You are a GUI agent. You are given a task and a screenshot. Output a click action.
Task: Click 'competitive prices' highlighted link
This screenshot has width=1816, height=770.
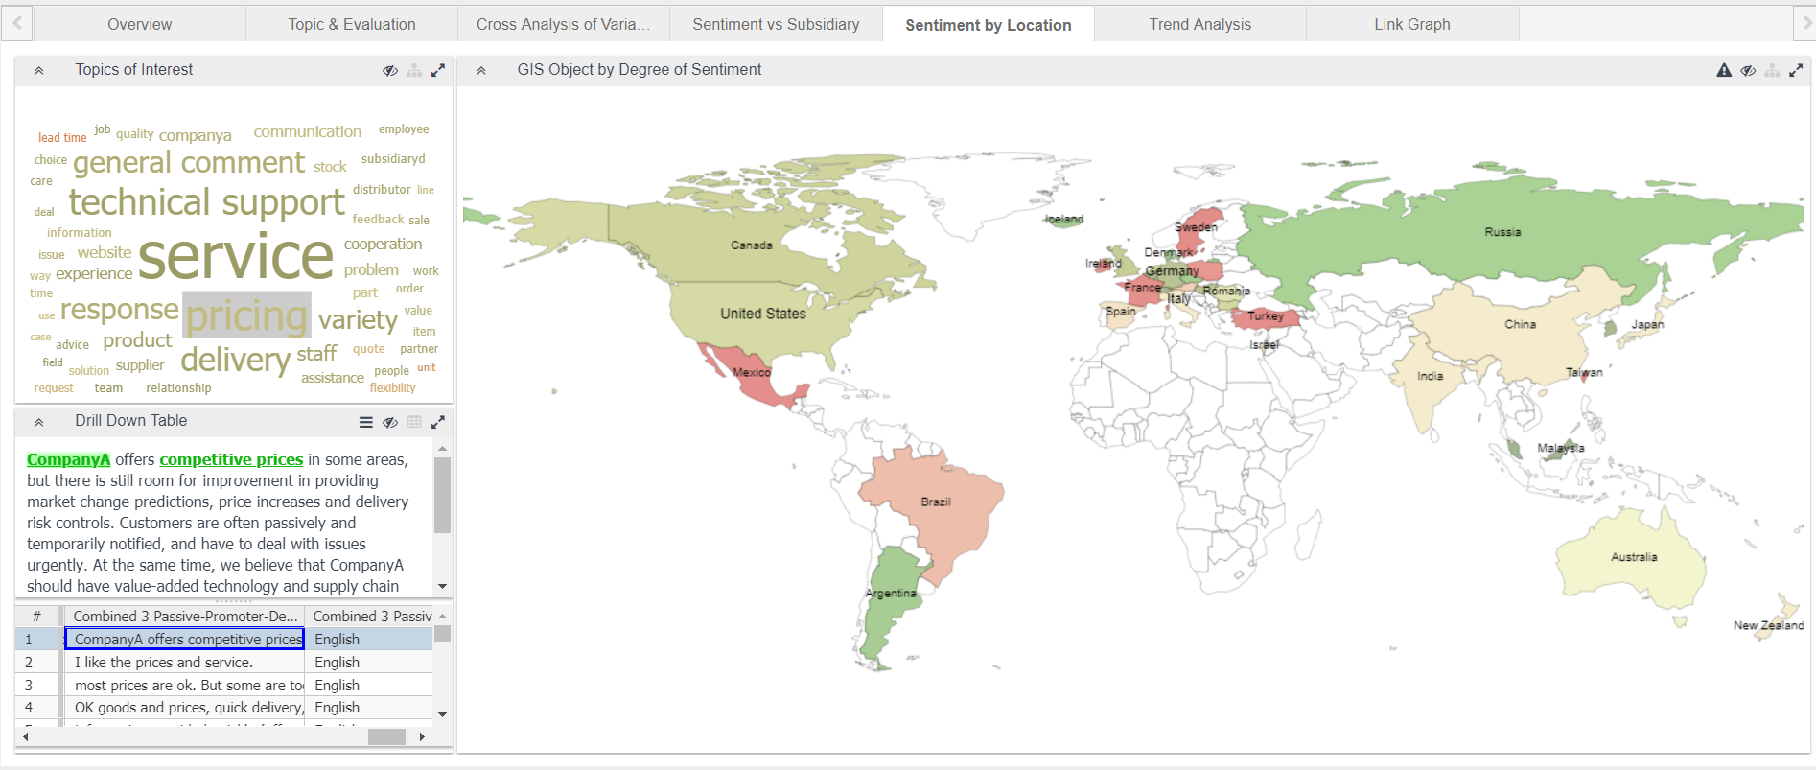pyautogui.click(x=231, y=460)
